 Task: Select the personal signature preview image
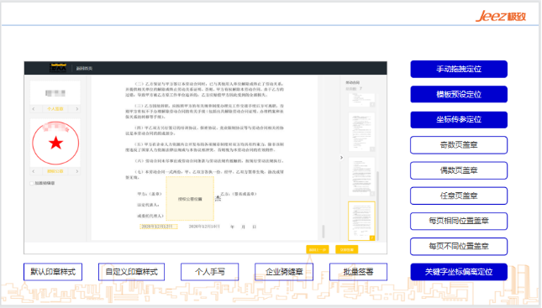55,93
